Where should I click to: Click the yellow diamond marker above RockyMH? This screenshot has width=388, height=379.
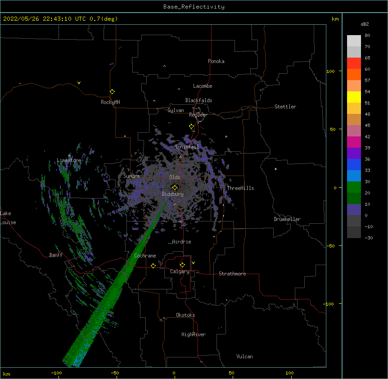coord(112,92)
